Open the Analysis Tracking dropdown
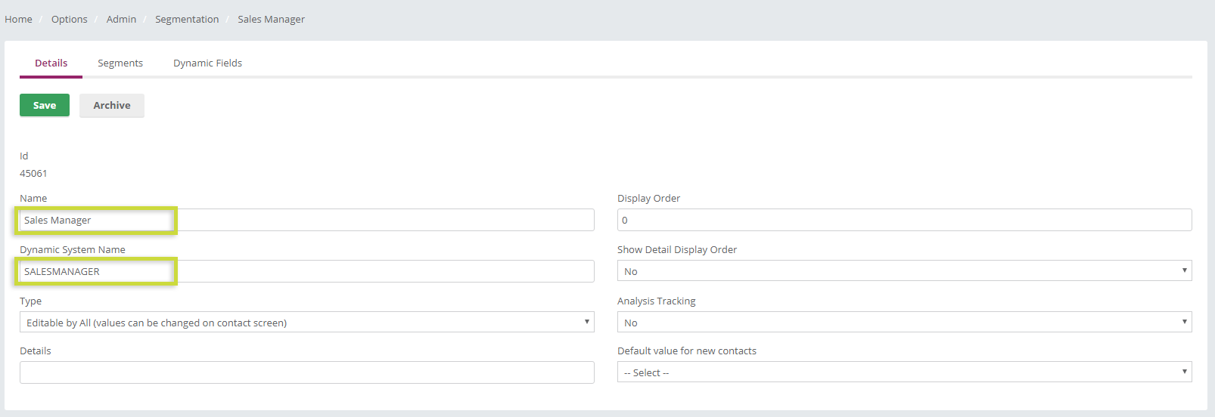 905,323
